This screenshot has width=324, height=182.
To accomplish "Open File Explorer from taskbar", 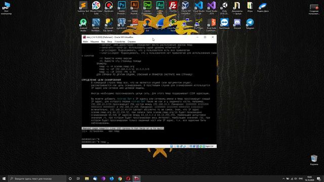I will (x=87, y=178).
